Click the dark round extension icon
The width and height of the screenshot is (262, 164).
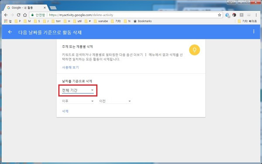(234, 15)
